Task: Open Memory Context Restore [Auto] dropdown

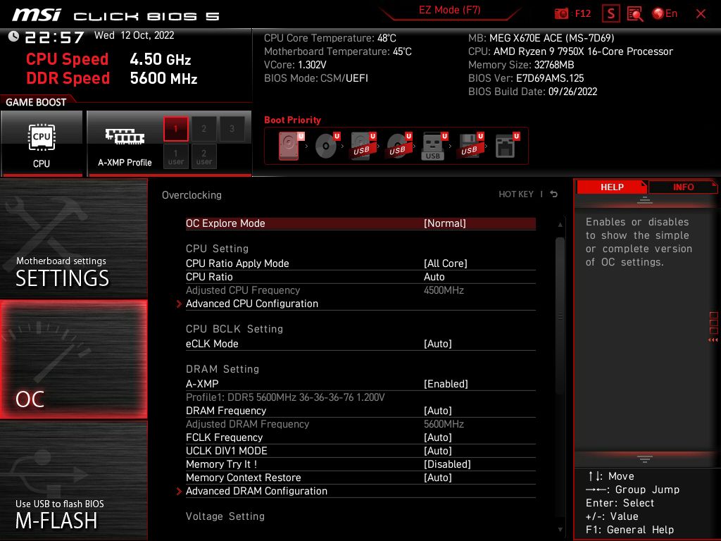Action: [360, 478]
